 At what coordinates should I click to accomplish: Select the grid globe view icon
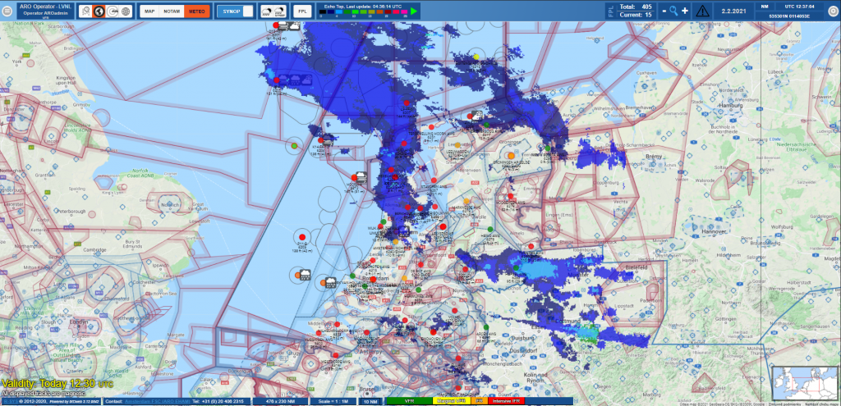[126, 11]
